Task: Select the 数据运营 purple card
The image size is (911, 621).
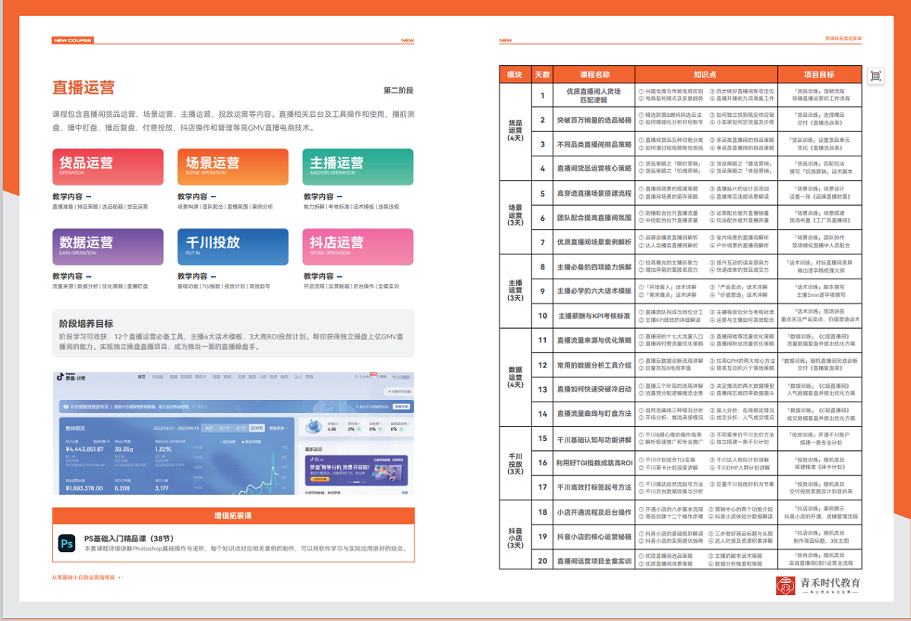Action: coord(108,246)
